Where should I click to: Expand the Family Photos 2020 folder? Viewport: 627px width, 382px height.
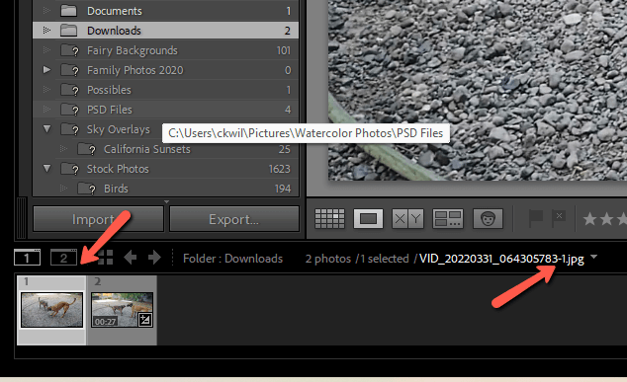tap(46, 70)
